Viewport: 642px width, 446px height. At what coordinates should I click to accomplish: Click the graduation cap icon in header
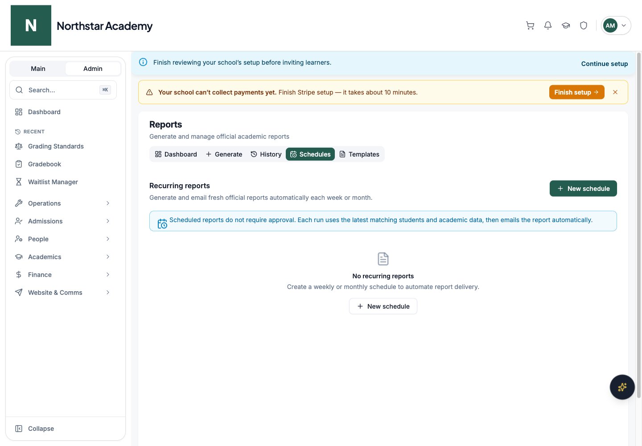[566, 25]
